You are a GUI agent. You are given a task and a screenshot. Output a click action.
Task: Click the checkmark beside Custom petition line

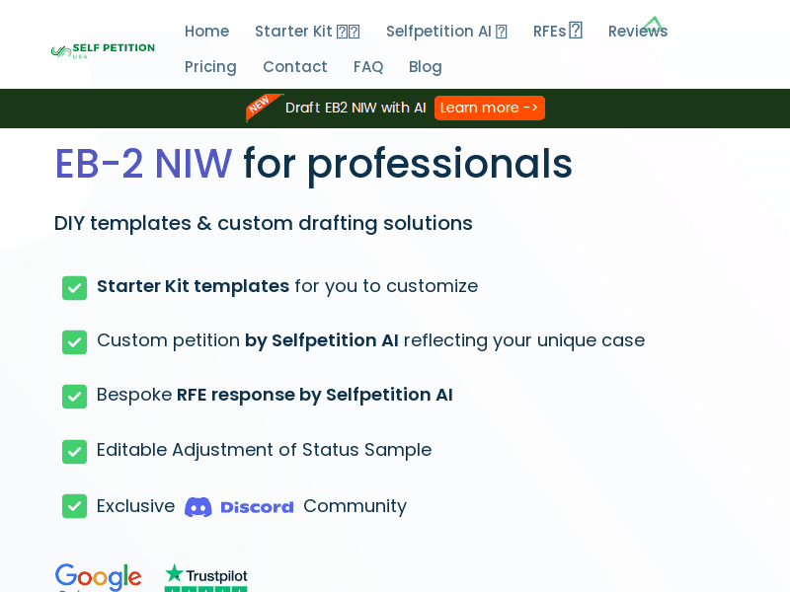[x=74, y=341]
